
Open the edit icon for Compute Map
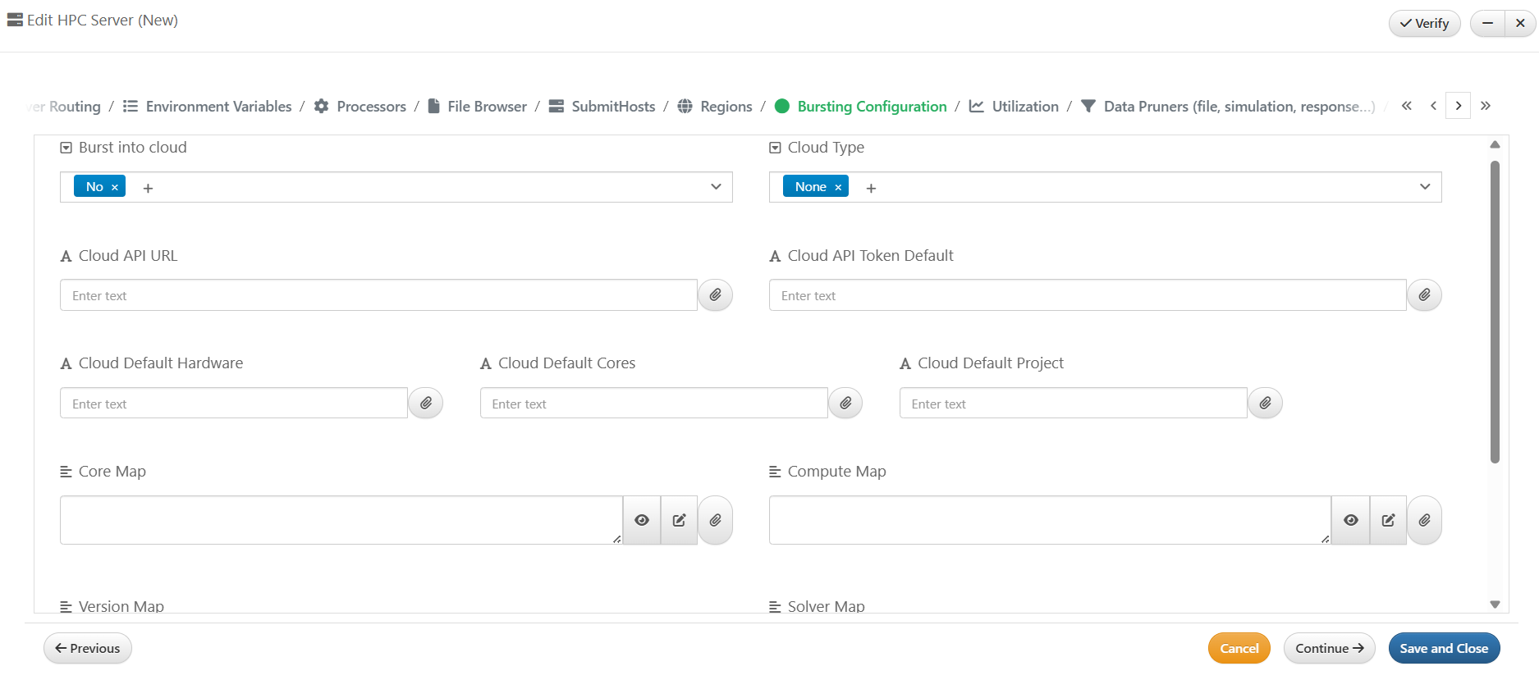[x=1388, y=520]
